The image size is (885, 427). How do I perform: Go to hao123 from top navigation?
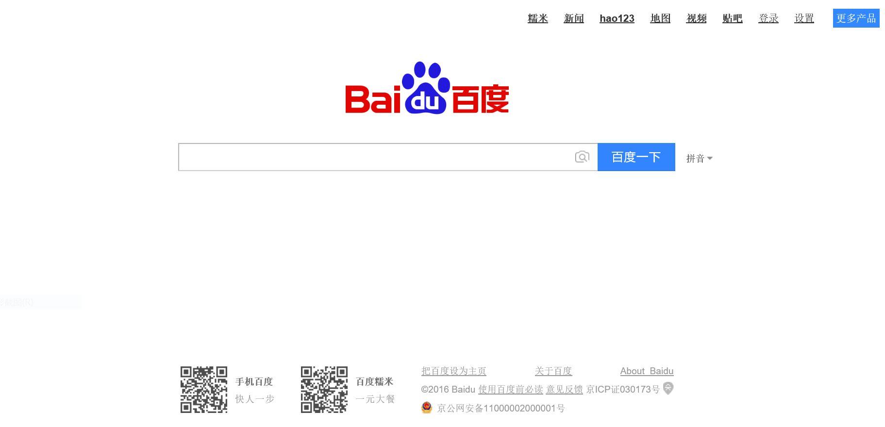(617, 18)
